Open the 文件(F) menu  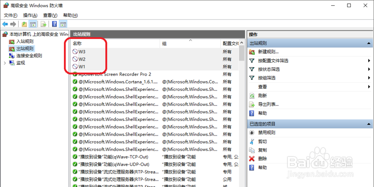click(x=11, y=15)
